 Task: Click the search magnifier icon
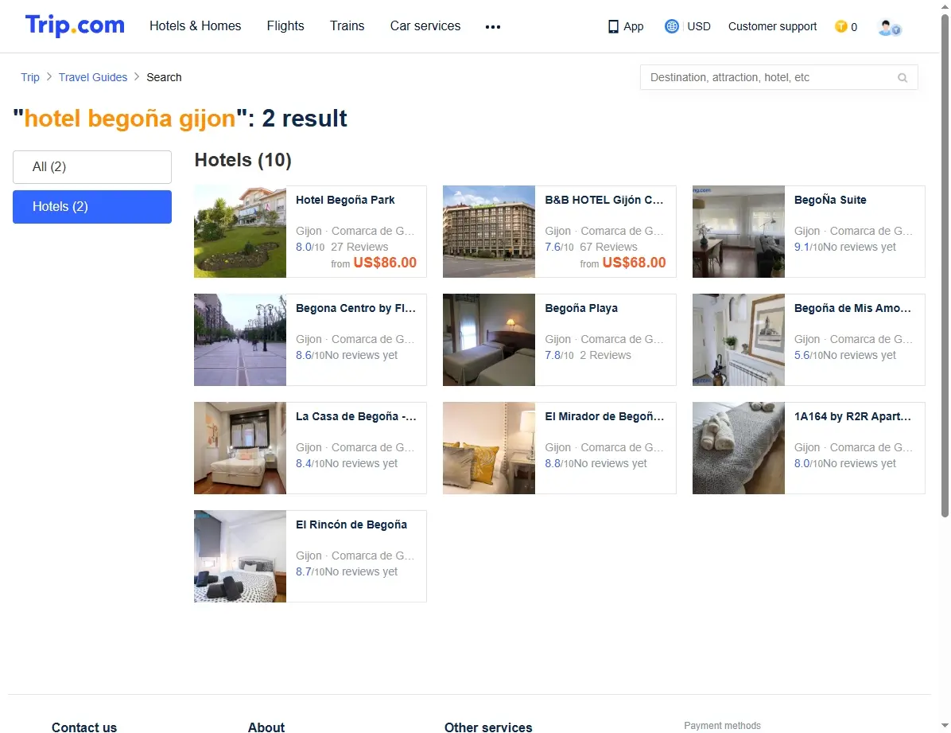(902, 78)
